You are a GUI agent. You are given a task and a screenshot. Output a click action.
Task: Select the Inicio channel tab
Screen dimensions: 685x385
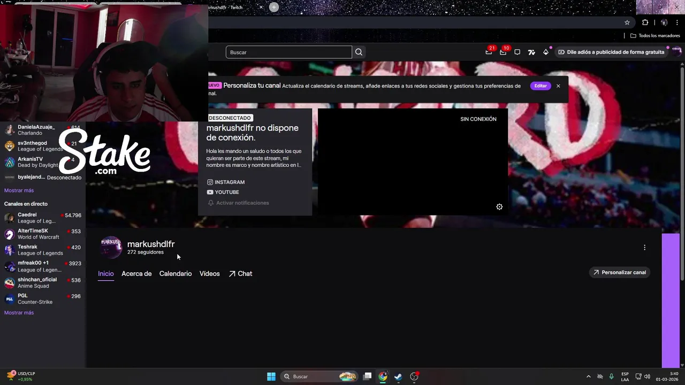pyautogui.click(x=106, y=274)
